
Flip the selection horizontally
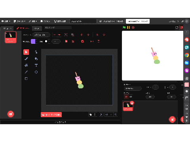click(92, 41)
